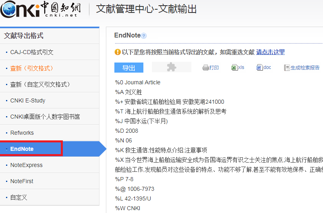Click ISSN line '%@ 1006-7973'
The image size is (323, 213).
(135, 189)
